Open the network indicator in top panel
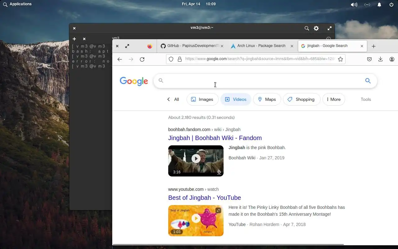 tap(367, 4)
